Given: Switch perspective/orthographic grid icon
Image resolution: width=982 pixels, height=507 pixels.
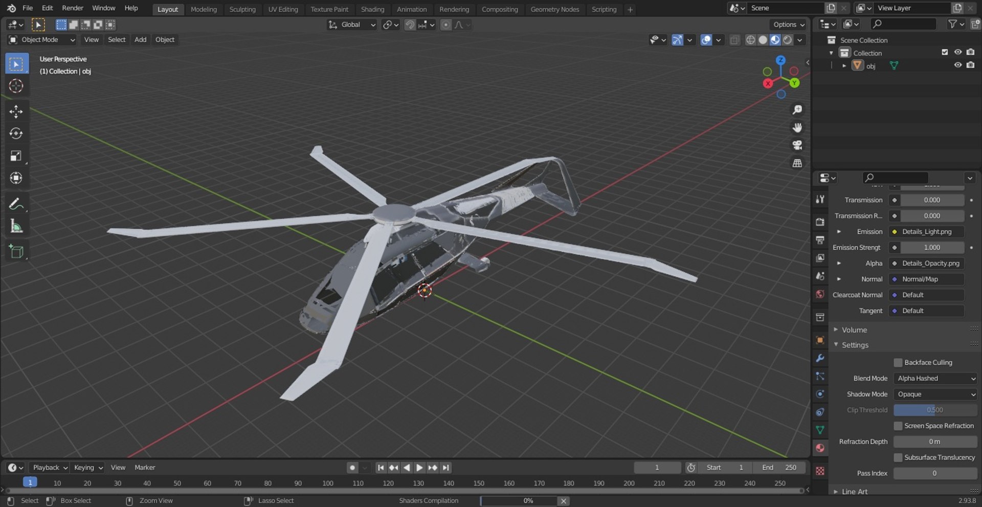Looking at the screenshot, I should click(797, 163).
